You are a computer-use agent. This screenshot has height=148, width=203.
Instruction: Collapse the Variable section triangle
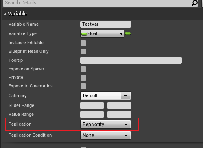pyautogui.click(x=5, y=14)
